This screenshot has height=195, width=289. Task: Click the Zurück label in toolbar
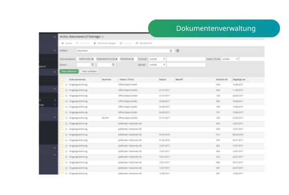(68, 43)
